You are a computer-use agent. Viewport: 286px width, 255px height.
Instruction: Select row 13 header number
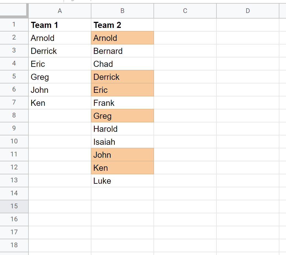coord(14,180)
